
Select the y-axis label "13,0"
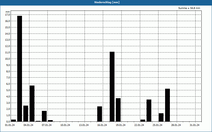click(x=7, y=40)
